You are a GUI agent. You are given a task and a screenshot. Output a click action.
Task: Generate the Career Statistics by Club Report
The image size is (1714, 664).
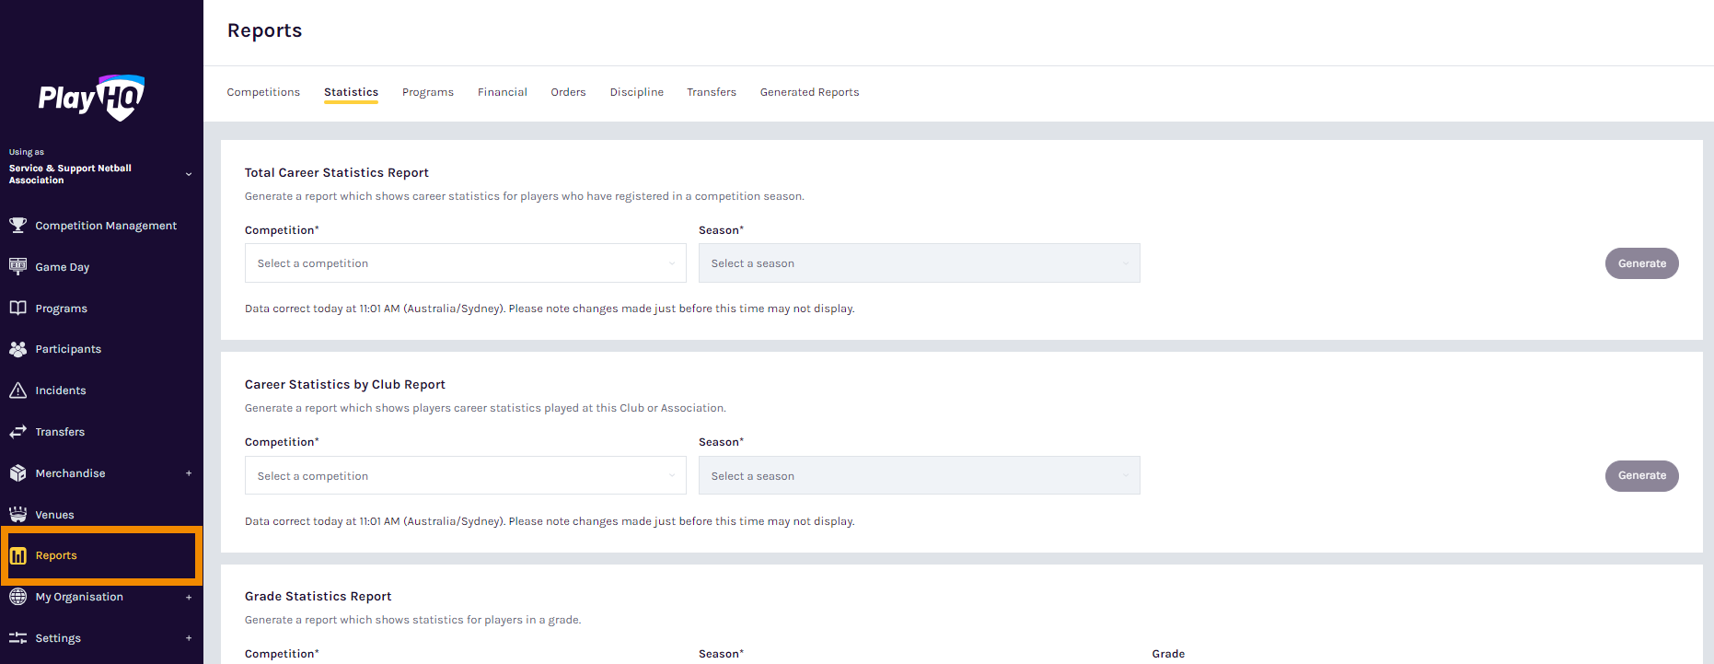1641,475
